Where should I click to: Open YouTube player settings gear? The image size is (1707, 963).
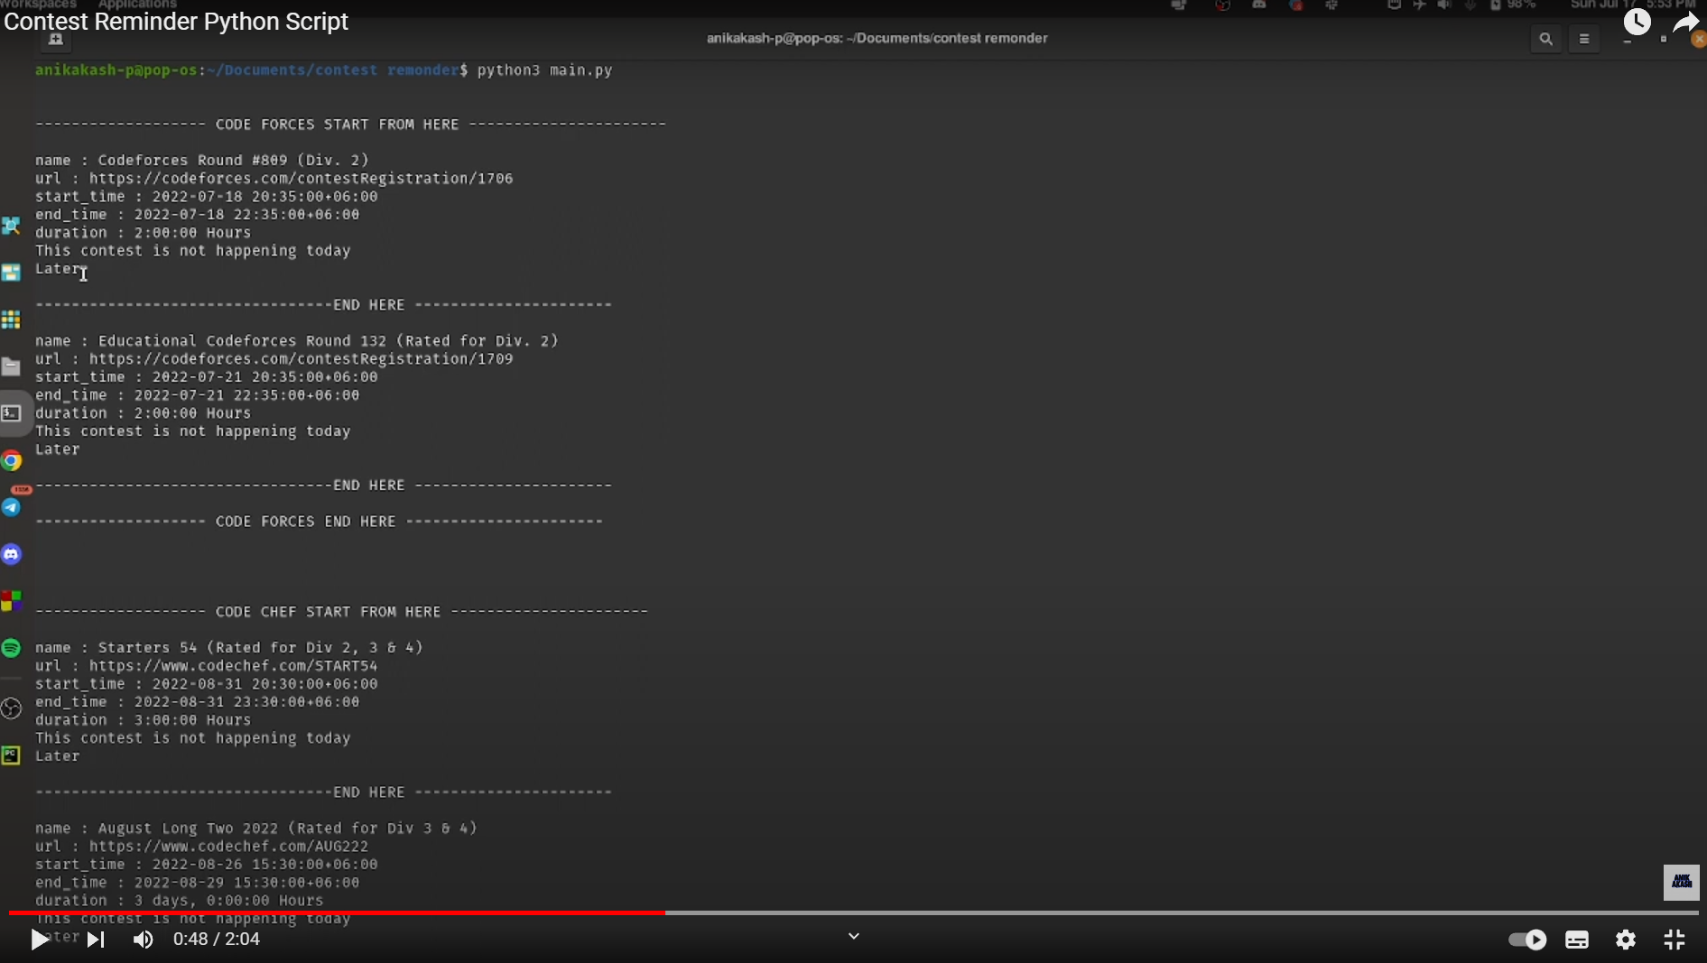pyautogui.click(x=1626, y=940)
